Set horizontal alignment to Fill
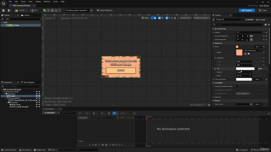Viewport: 271px width, 152px height. click(251, 36)
